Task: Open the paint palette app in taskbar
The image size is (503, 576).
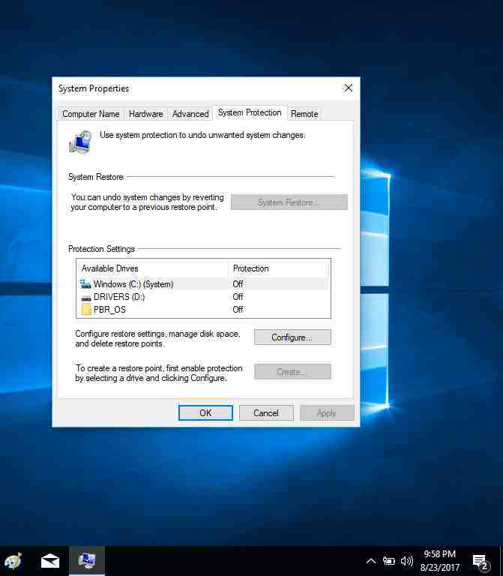Action: (13, 561)
